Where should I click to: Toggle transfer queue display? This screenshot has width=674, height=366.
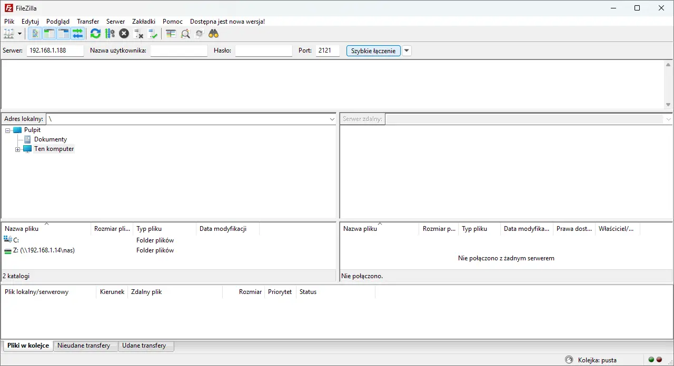coord(78,34)
